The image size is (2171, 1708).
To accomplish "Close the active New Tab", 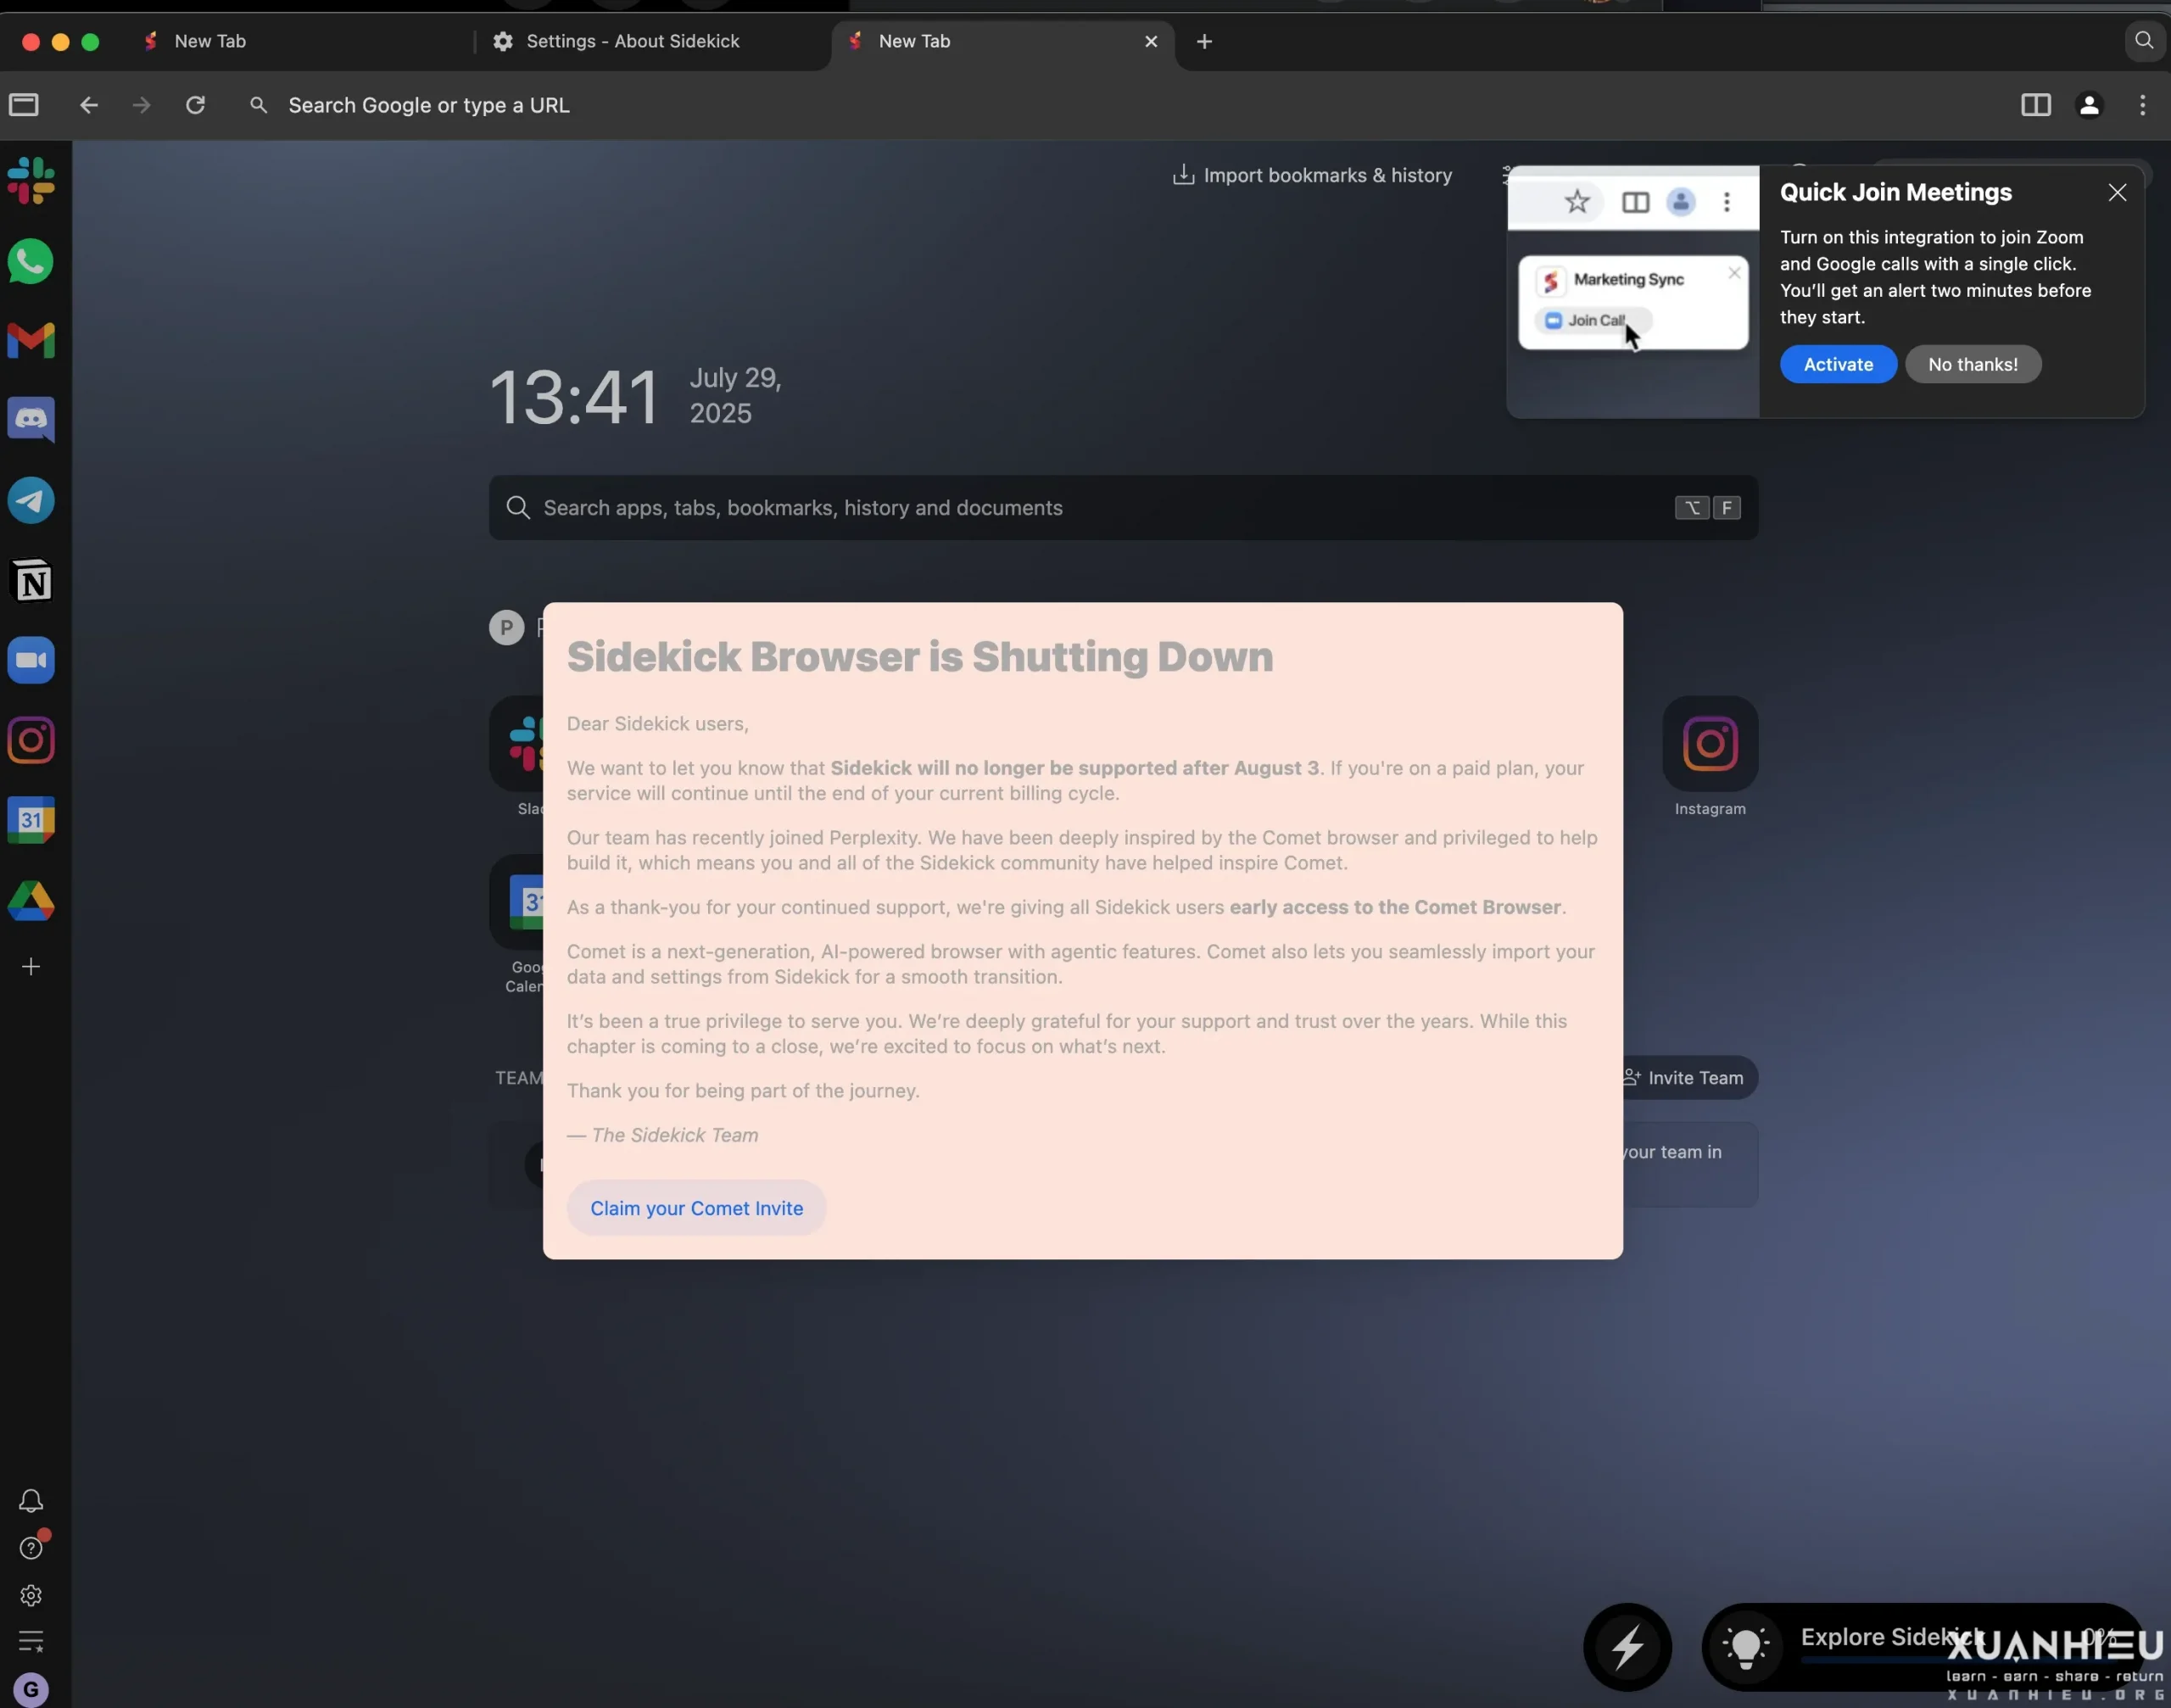I will 1151,41.
